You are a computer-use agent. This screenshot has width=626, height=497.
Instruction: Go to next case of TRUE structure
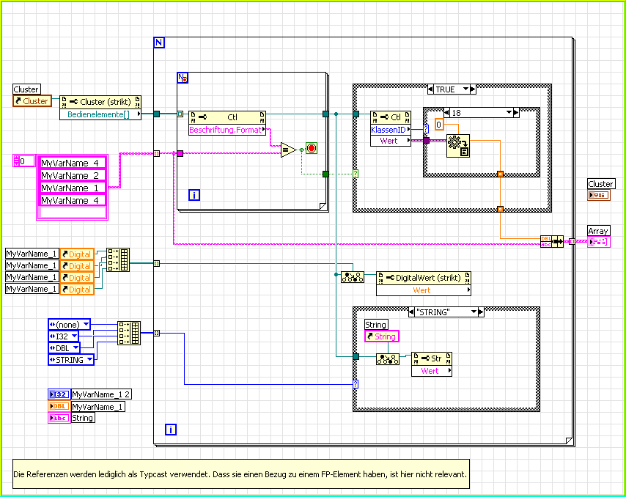click(x=473, y=89)
